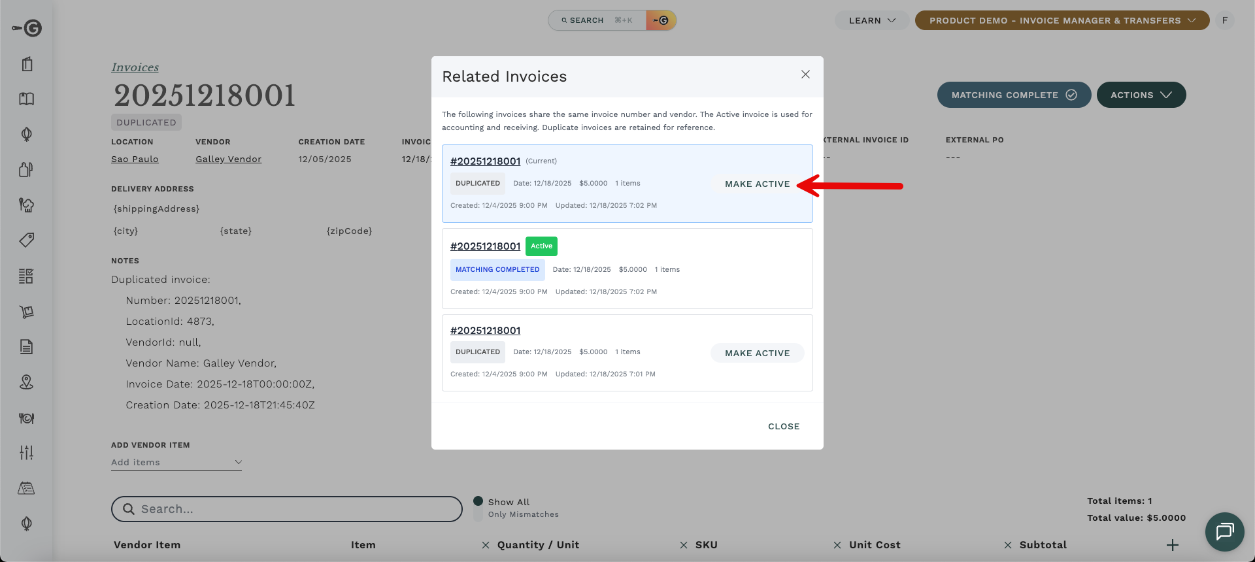Toggle the Show All / Only Mismatches switch
Image resolution: width=1255 pixels, height=562 pixels.
point(478,508)
